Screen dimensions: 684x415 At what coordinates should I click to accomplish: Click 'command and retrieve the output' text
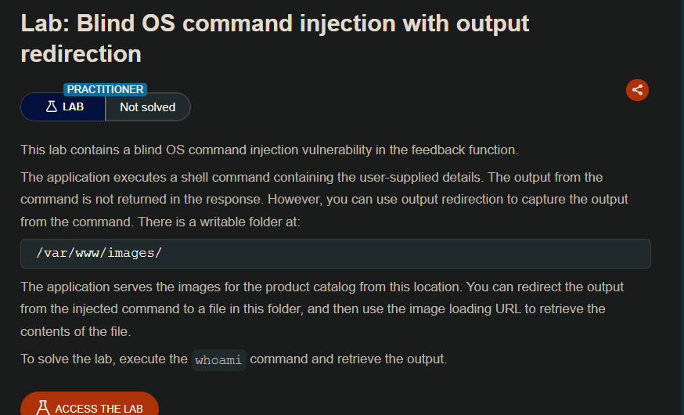[348, 359]
